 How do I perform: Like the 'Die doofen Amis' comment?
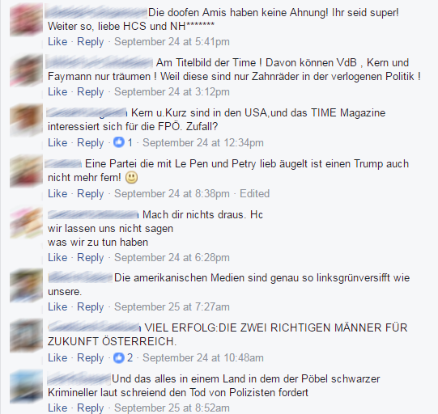click(57, 41)
